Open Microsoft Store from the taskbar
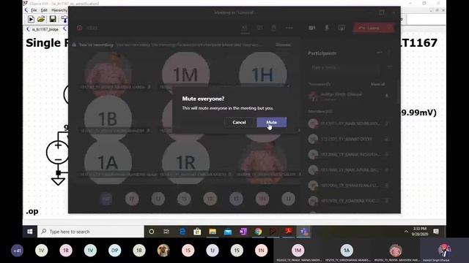Viewport: 469px width, 263px height. (x=197, y=232)
